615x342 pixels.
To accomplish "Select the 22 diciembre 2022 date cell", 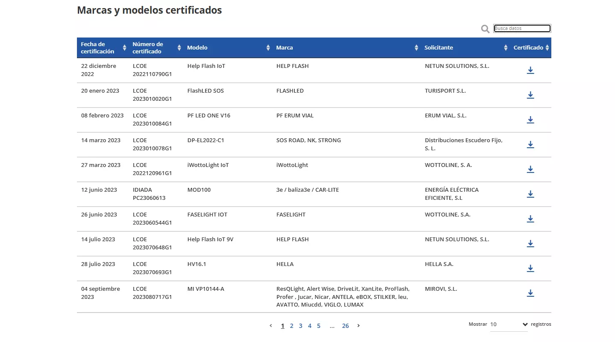I will 99,70.
